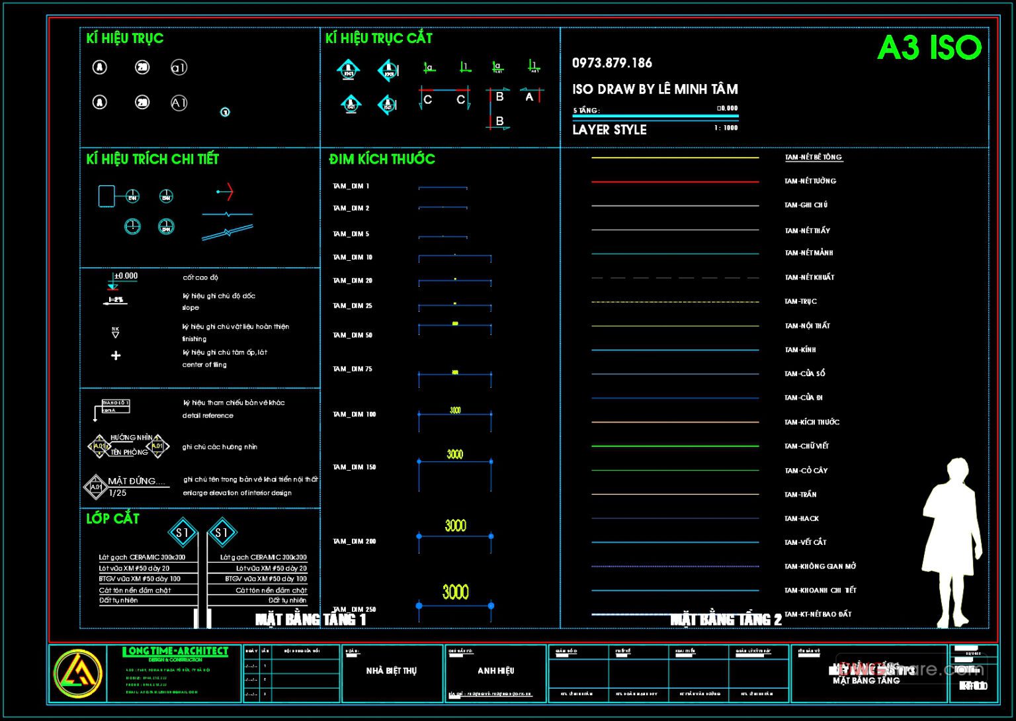Select the left S1 section diamond marker

tap(183, 533)
